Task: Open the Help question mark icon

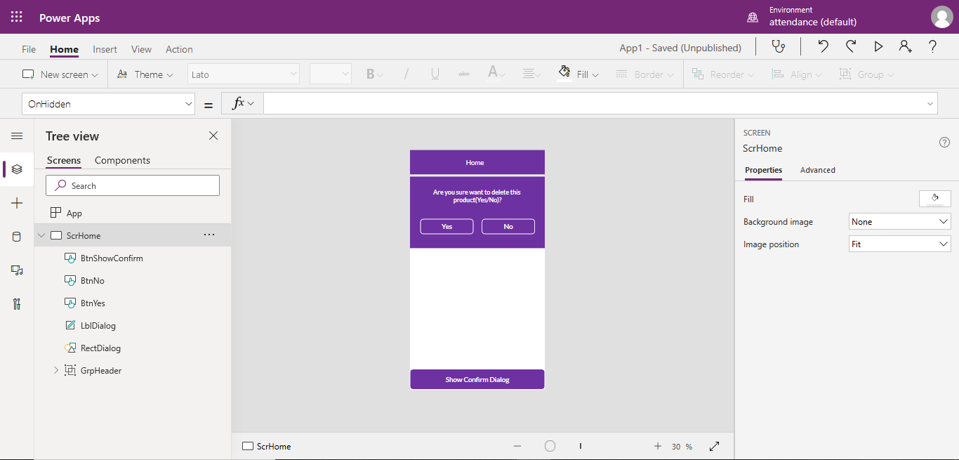Action: [932, 46]
